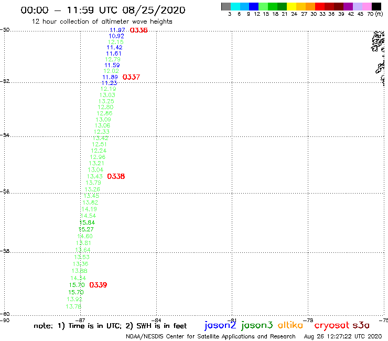Click the wave height value 11.97
The image size is (388, 341).
pos(117,30)
